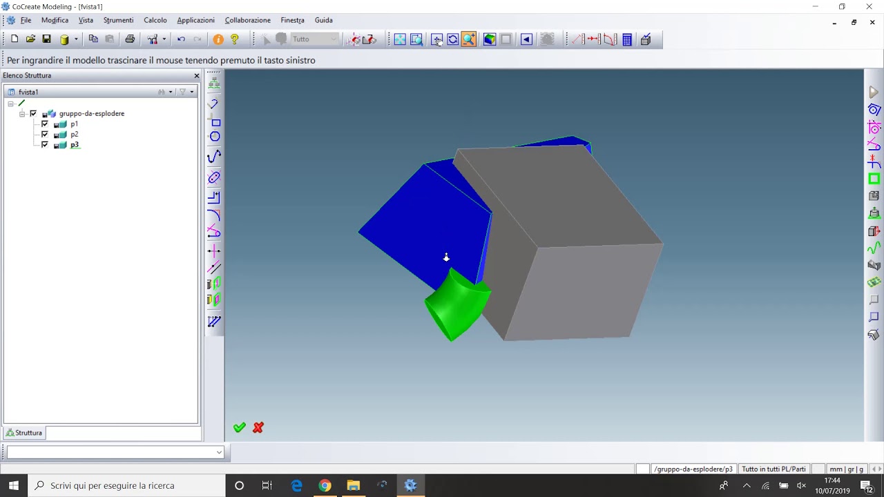The width and height of the screenshot is (884, 497).
Task: Pick the spline curve tool
Action: pyautogui.click(x=214, y=157)
